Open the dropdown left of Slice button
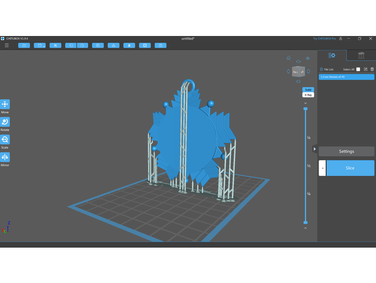Screen dimensions: 376x283 click(322, 168)
